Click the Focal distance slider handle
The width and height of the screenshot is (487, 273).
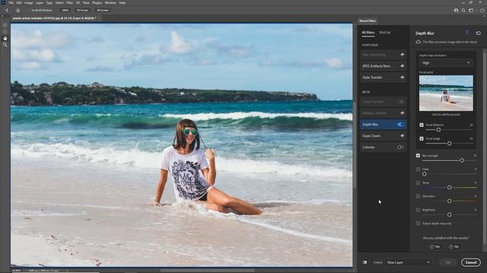pos(438,130)
